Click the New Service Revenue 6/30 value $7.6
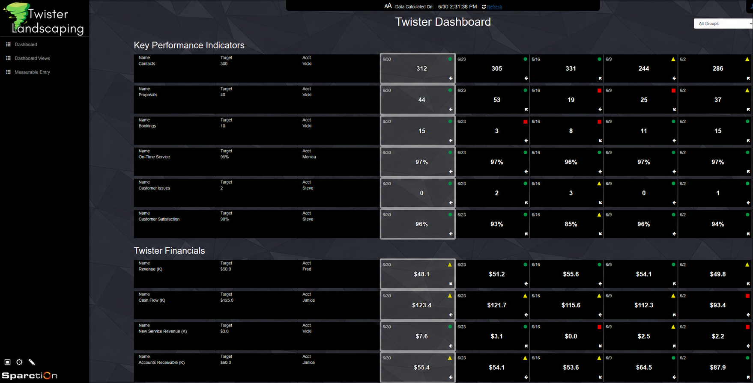 coord(421,336)
